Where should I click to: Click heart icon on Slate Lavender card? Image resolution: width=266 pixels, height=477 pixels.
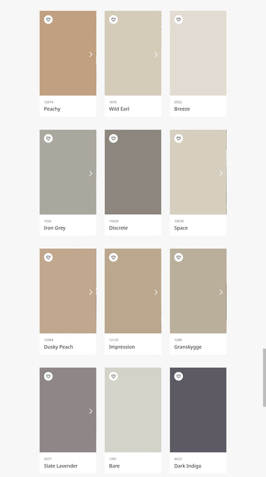coord(49,377)
